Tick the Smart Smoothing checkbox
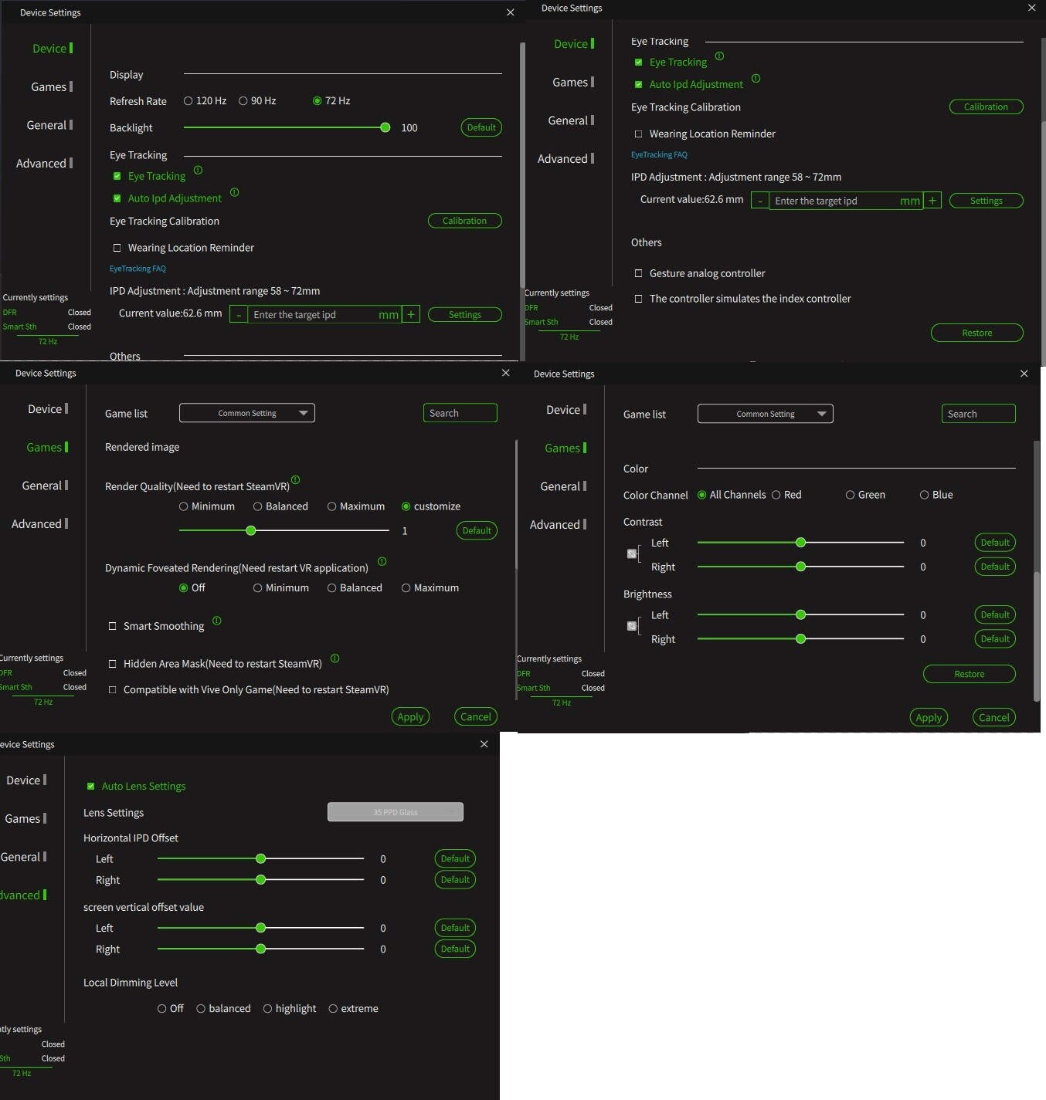The width and height of the screenshot is (1046, 1100). click(x=113, y=626)
